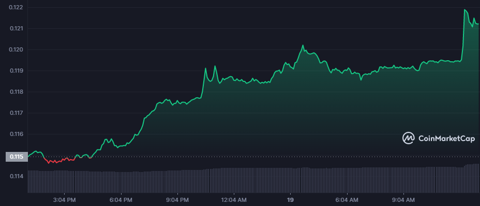Click the 0.122 price axis label
The height and width of the screenshot is (206, 480).
tap(16, 7)
